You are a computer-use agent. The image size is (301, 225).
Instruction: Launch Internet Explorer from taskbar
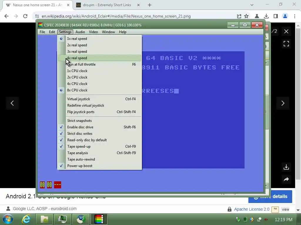pyautogui.click(x=26, y=219)
